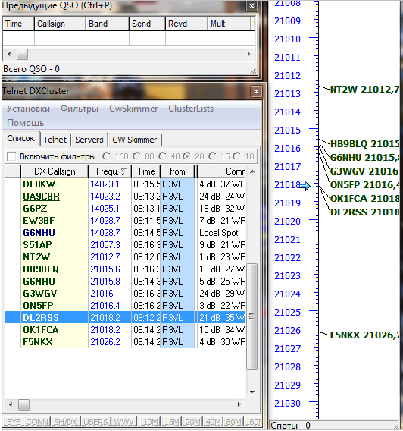Select the S51AP spot row
The image size is (403, 431).
[125, 244]
